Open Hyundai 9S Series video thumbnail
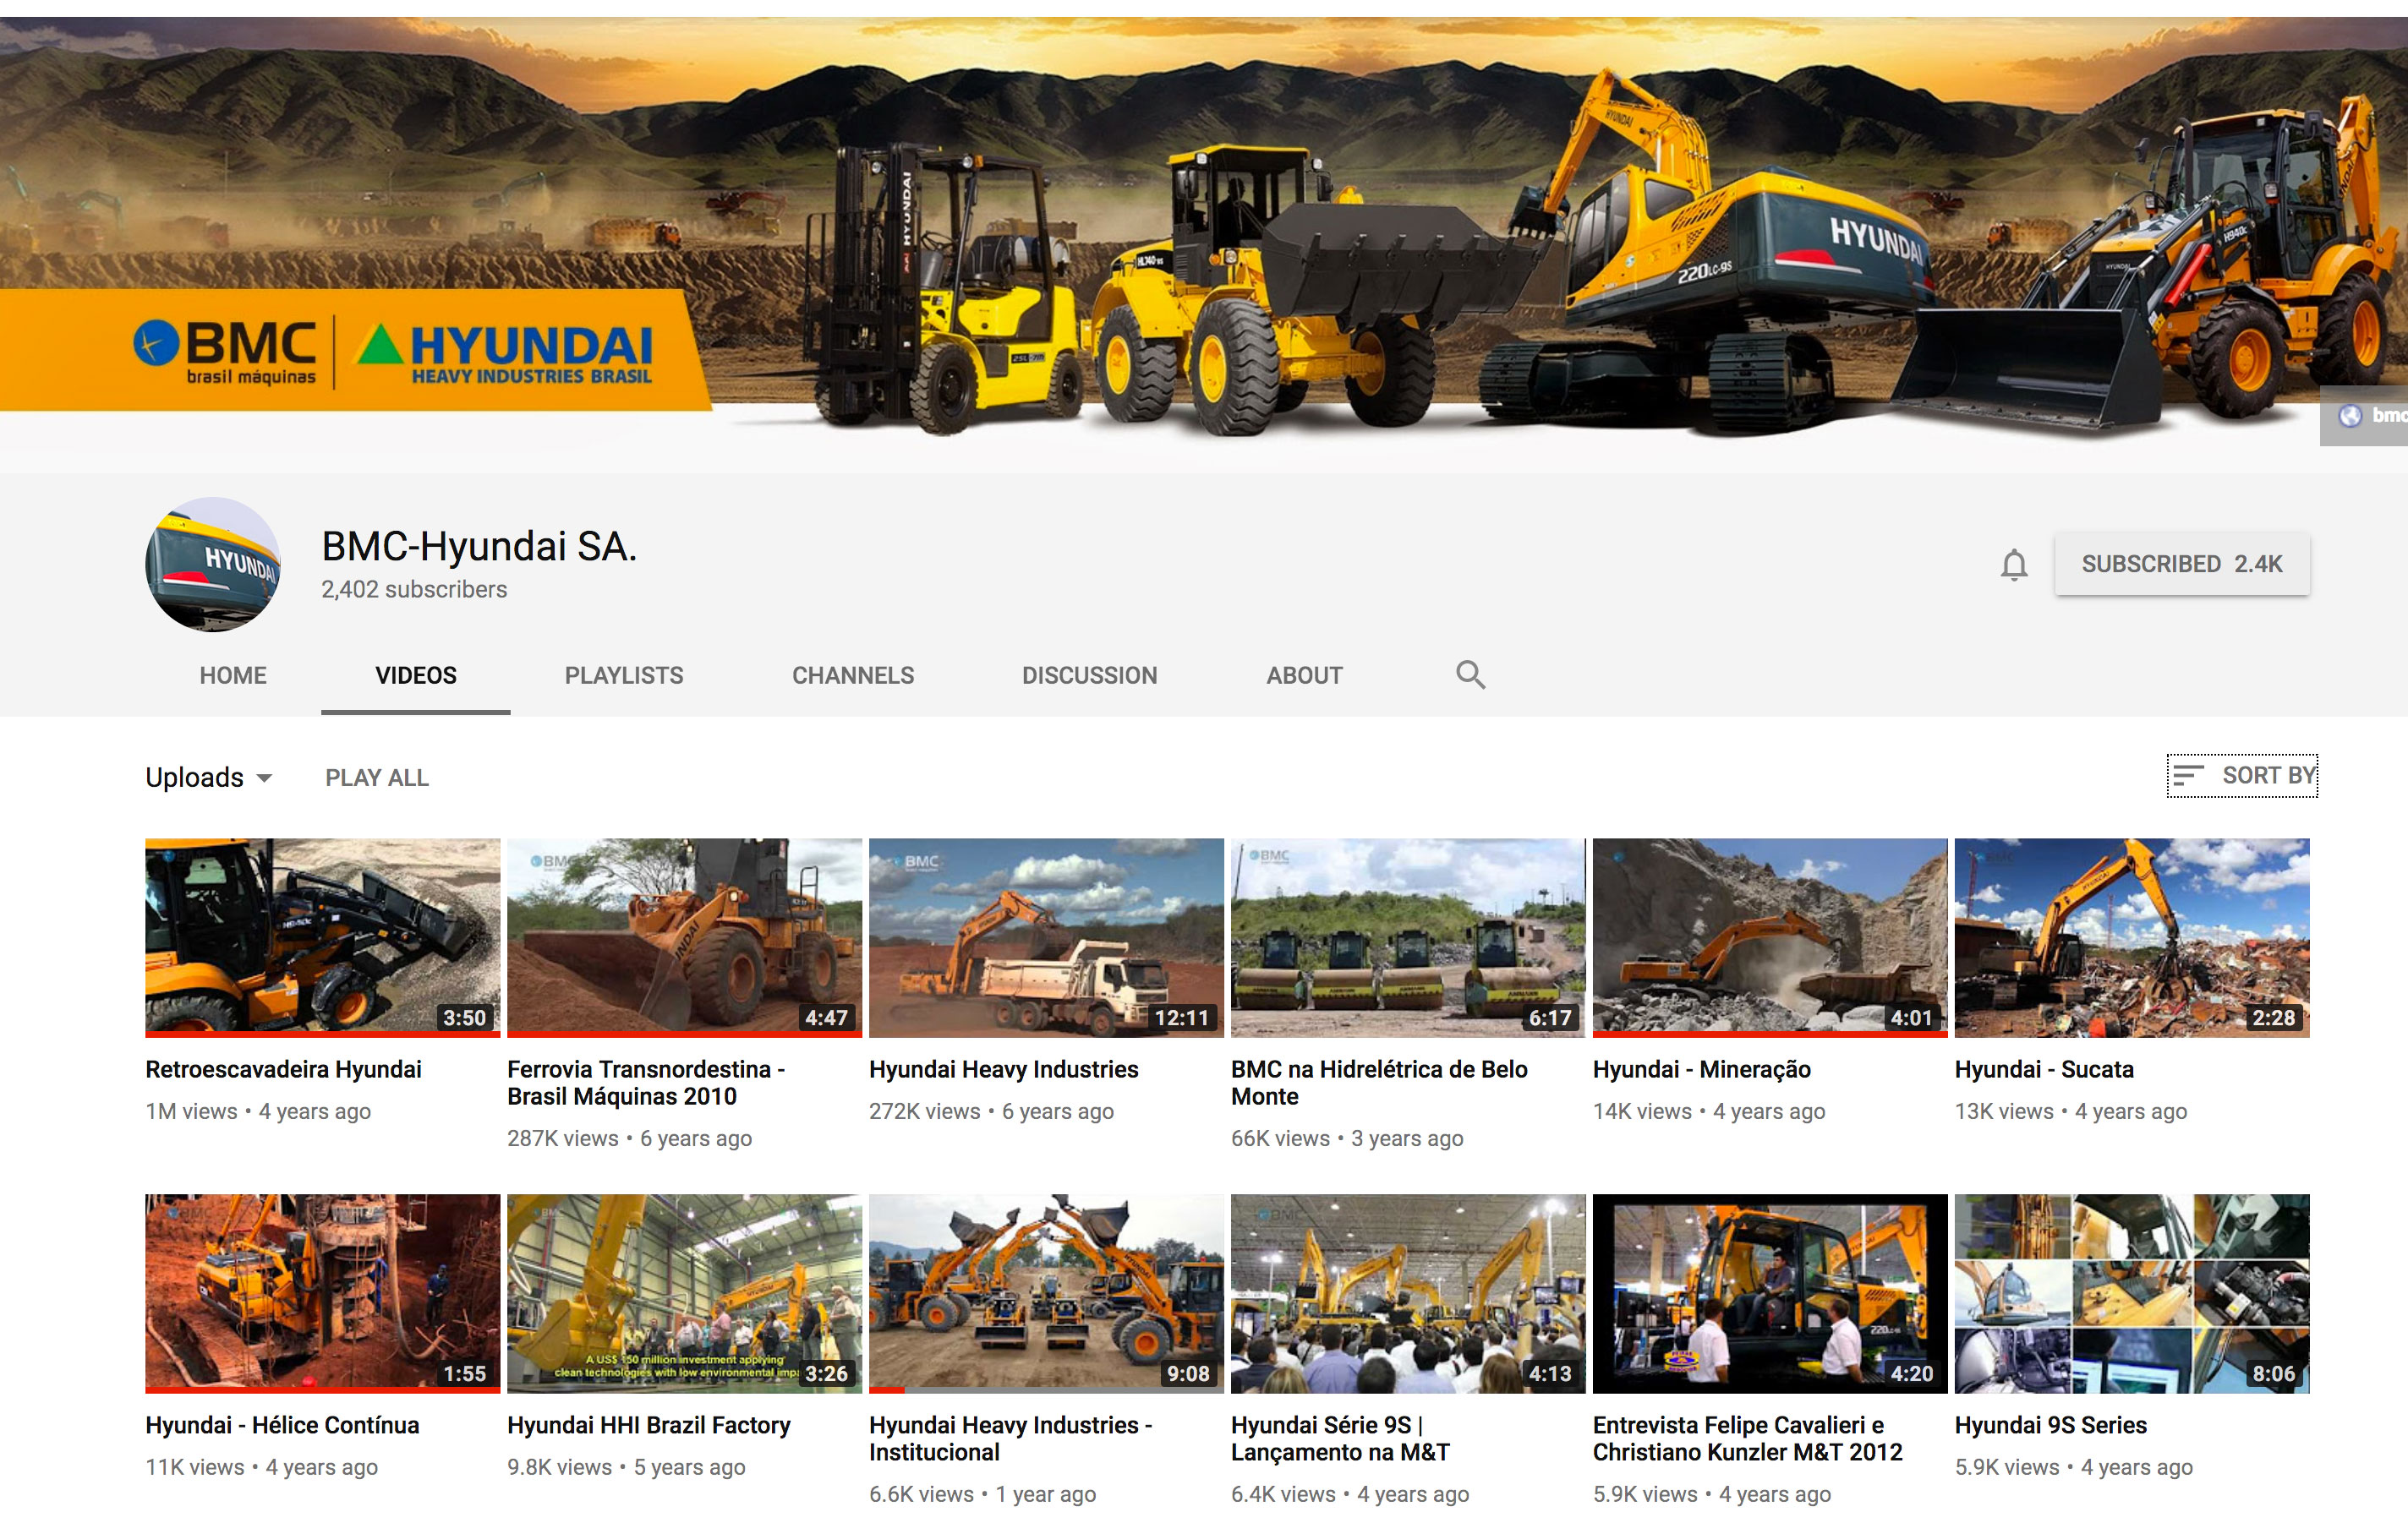The width and height of the screenshot is (2408, 1523). tap(2132, 1293)
